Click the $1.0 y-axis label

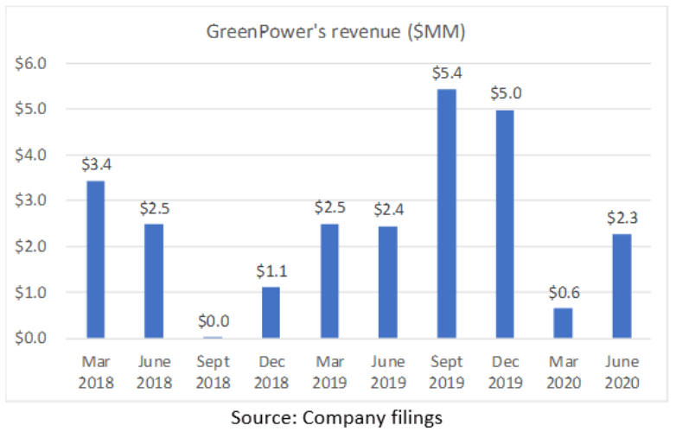tap(30, 293)
